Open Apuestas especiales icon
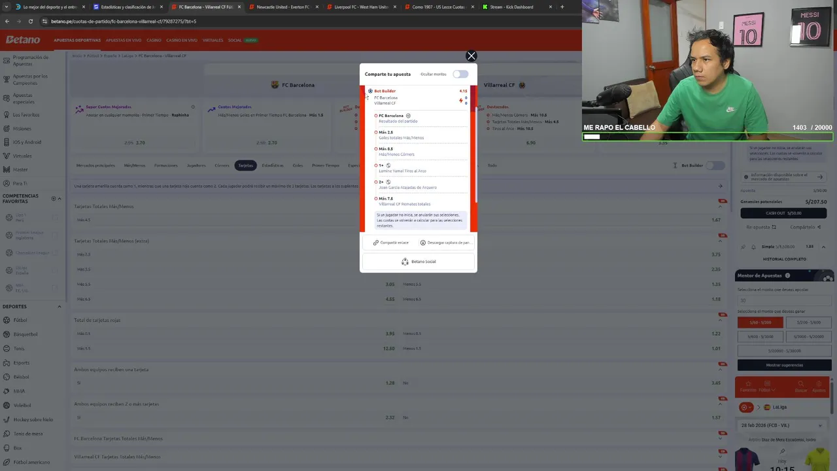Screen dimensions: 837x471 pos(6,98)
